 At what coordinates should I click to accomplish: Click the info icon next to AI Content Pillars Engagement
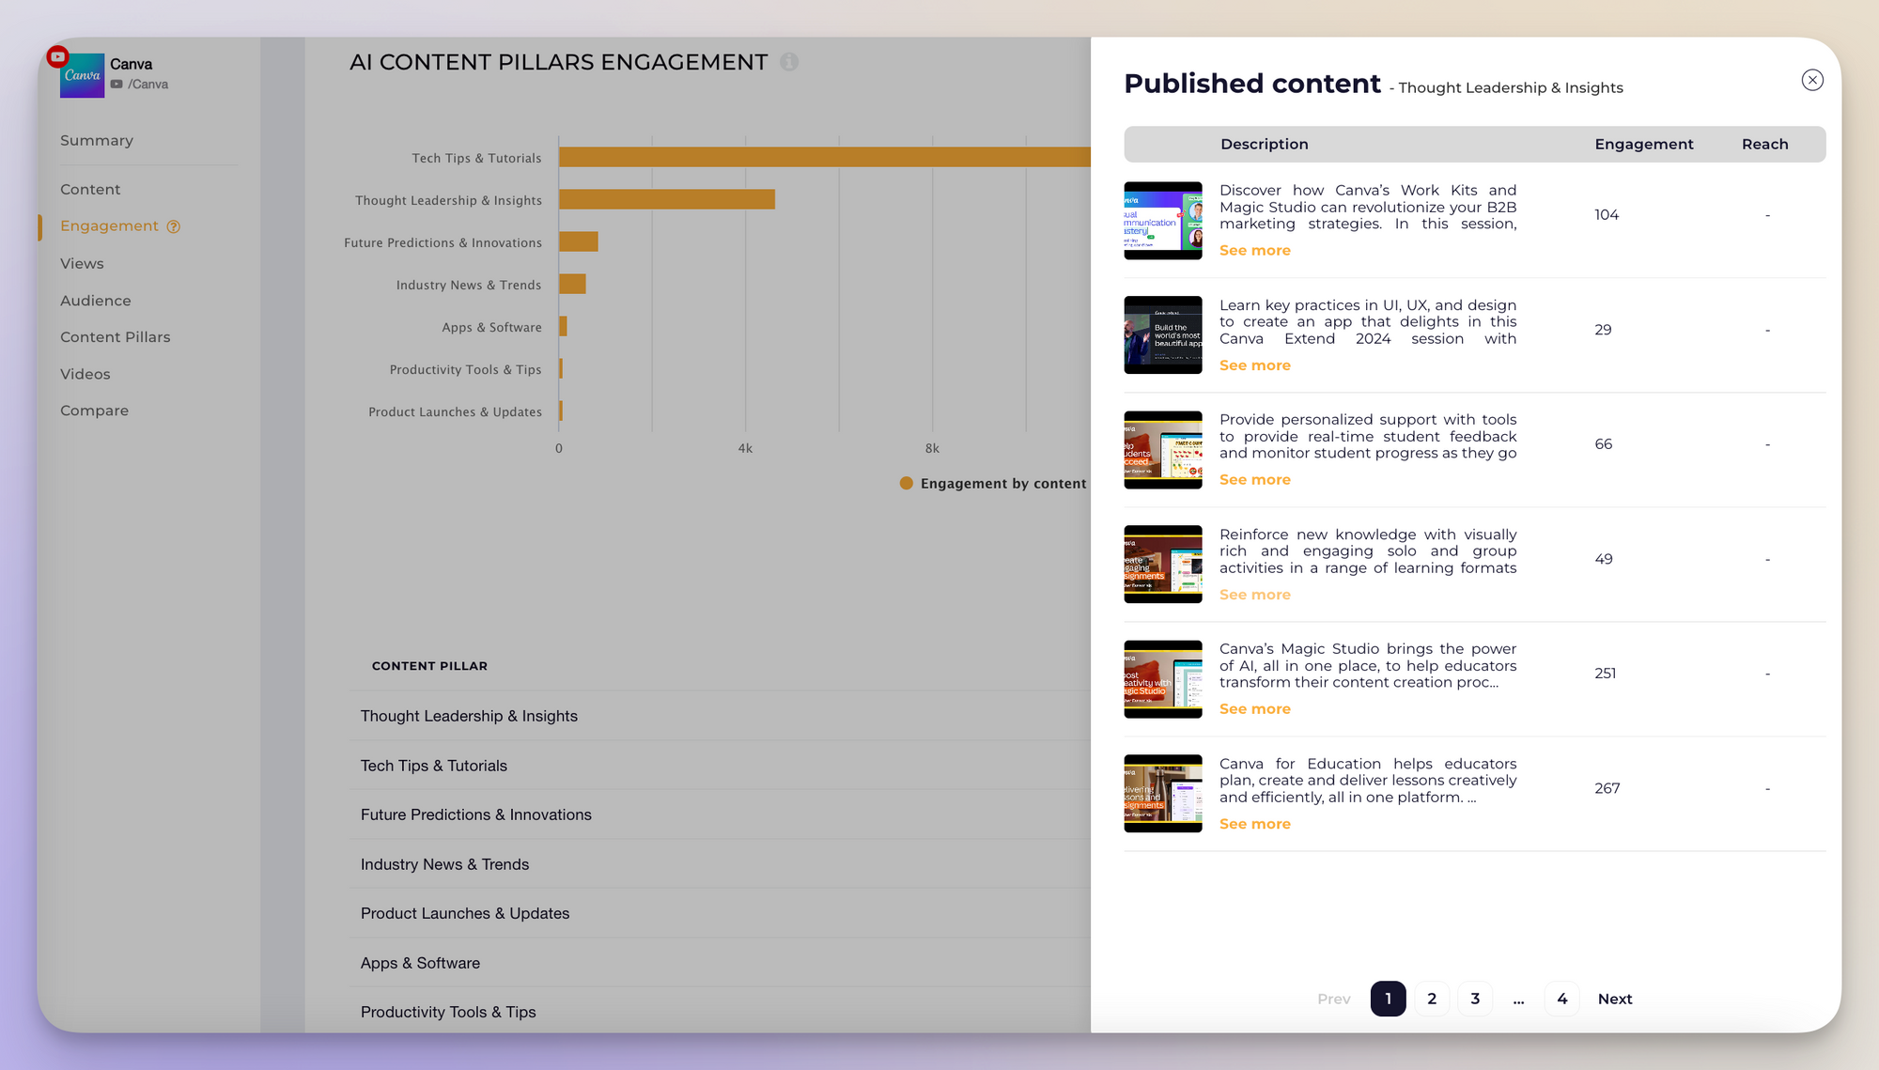click(792, 61)
